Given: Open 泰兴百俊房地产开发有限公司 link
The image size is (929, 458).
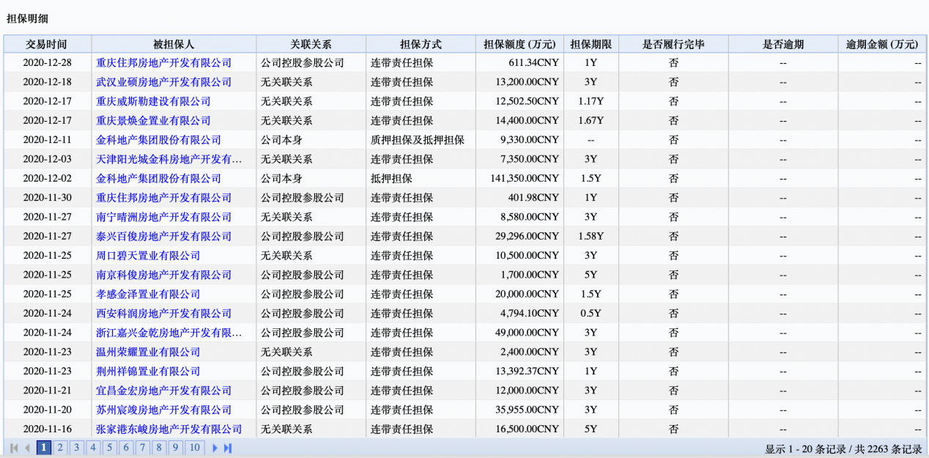Looking at the screenshot, I should (x=164, y=236).
